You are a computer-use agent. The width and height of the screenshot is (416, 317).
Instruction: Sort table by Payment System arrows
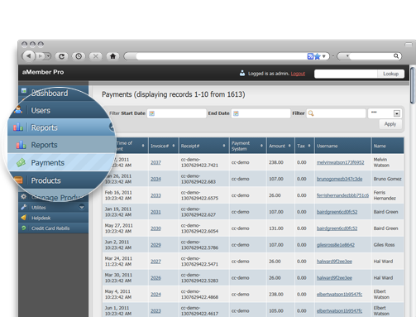[261, 146]
